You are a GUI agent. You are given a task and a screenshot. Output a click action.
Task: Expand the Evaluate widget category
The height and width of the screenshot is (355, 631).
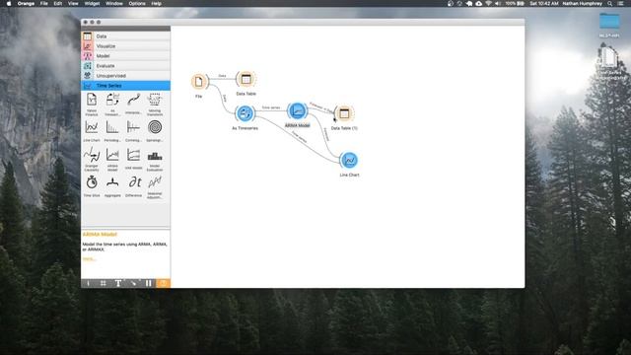click(125, 66)
